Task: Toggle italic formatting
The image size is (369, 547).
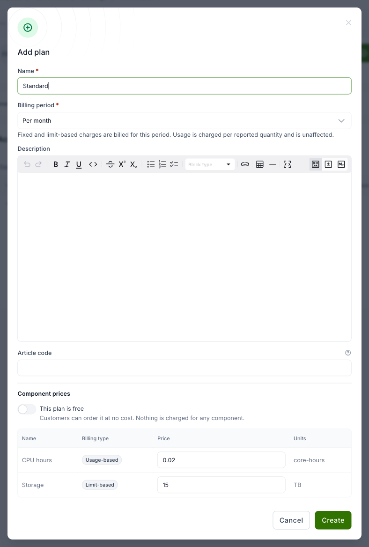Action: coord(67,164)
